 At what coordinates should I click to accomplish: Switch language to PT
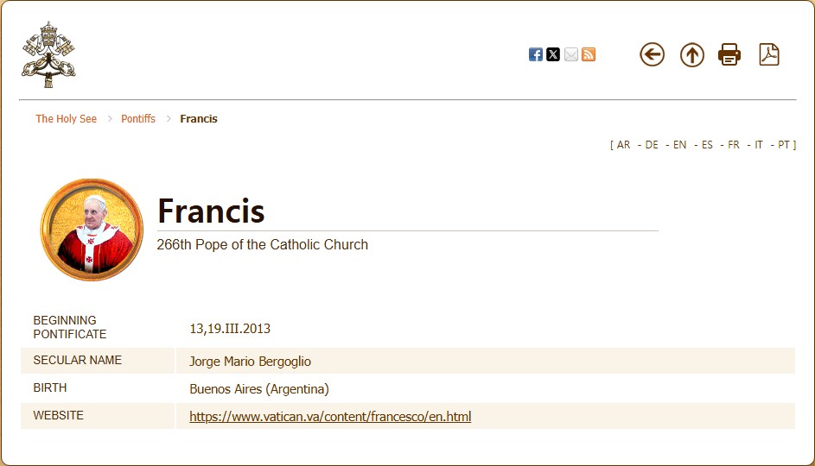pos(784,145)
